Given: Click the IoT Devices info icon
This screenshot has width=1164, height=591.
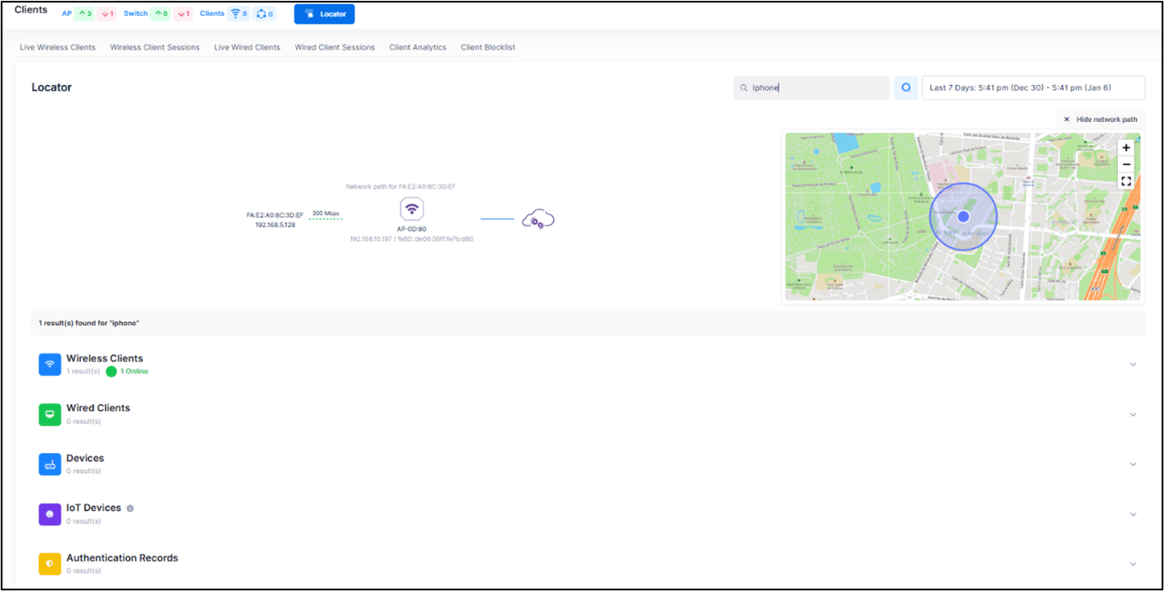Looking at the screenshot, I should [130, 508].
